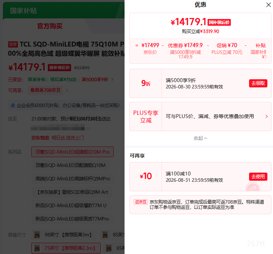Image resolution: width=273 pixels, height=254 pixels.
Task: Collapse the coupon list with 收起
Action: pos(201,138)
